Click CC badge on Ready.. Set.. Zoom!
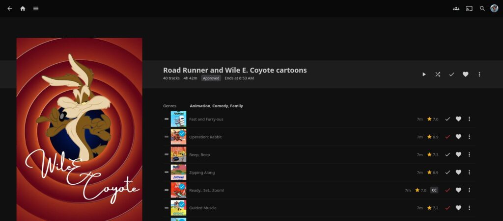The width and height of the screenshot is (503, 221). click(434, 190)
